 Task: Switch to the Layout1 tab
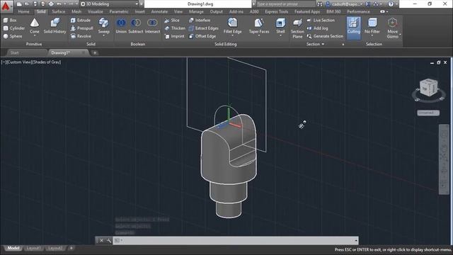click(x=33, y=248)
